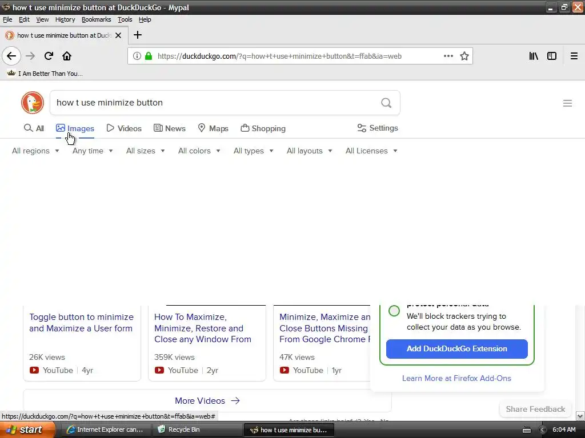Open DuckDuckGo side menu icon
585x438 pixels.
pyautogui.click(x=567, y=103)
